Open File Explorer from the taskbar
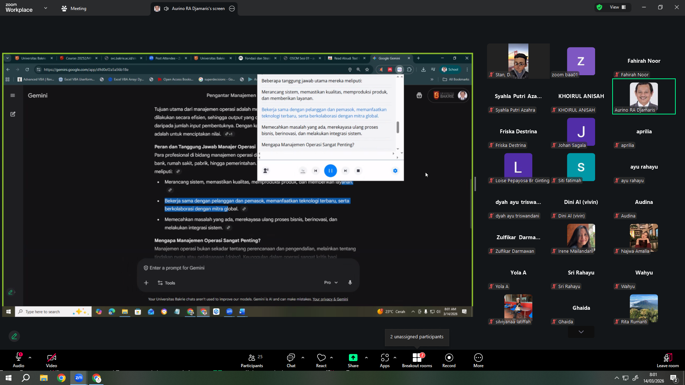This screenshot has width=685, height=385. pos(44,378)
